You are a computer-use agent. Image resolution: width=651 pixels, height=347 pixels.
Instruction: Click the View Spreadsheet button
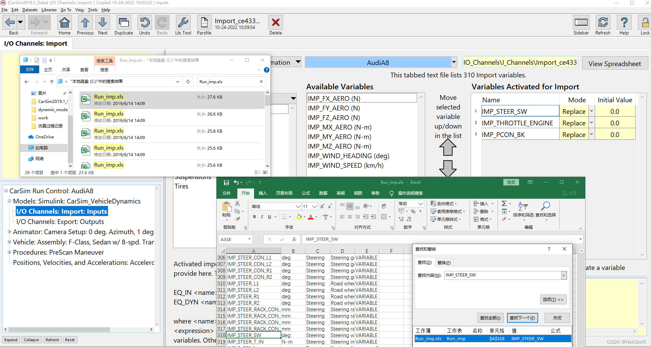point(615,63)
